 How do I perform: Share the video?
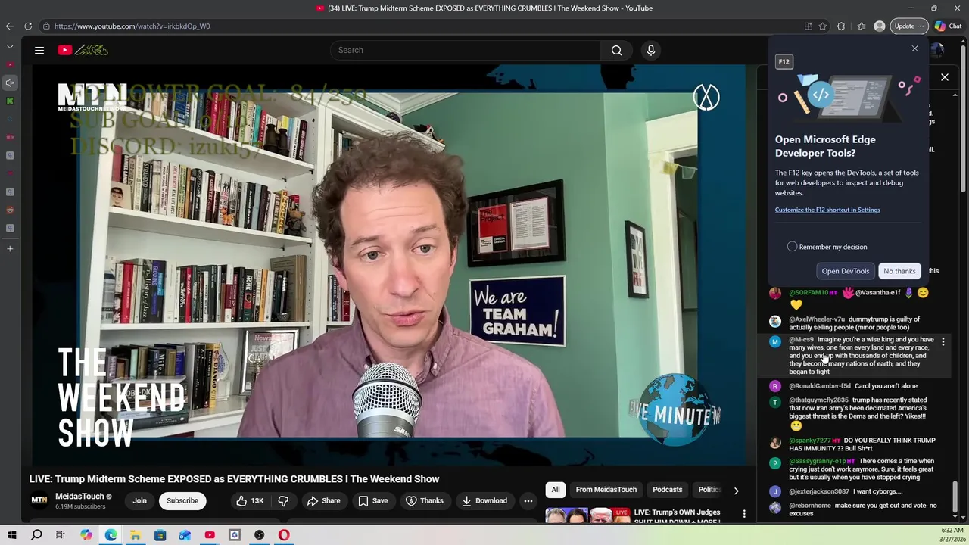[x=323, y=500]
